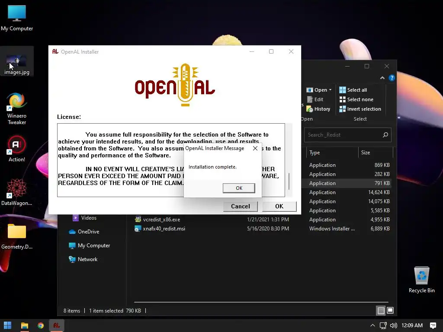
Task: Open My Computer in the navigation pane
Action: [x=89, y=246]
